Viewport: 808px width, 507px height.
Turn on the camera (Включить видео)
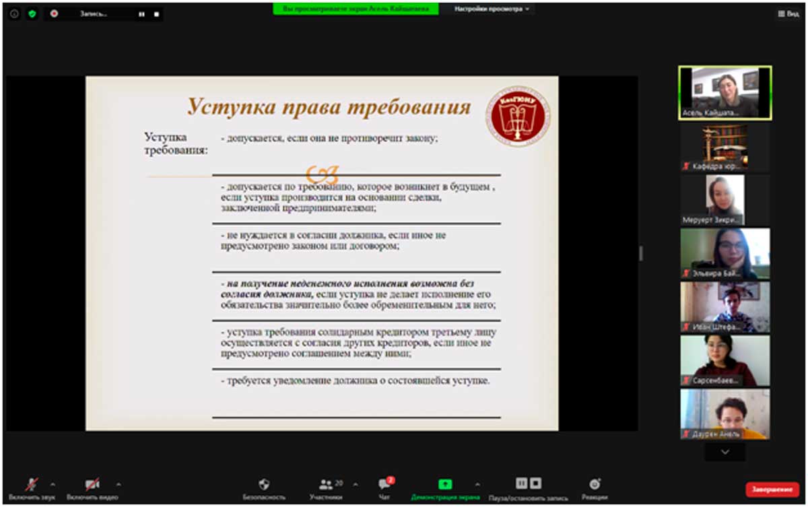[92, 485]
